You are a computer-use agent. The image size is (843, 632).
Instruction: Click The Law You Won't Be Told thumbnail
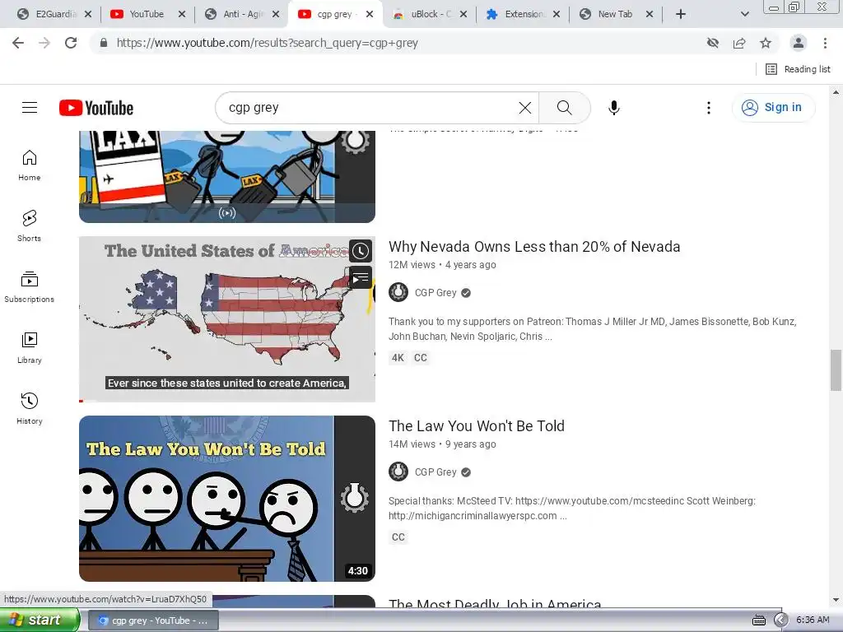pyautogui.click(x=227, y=499)
